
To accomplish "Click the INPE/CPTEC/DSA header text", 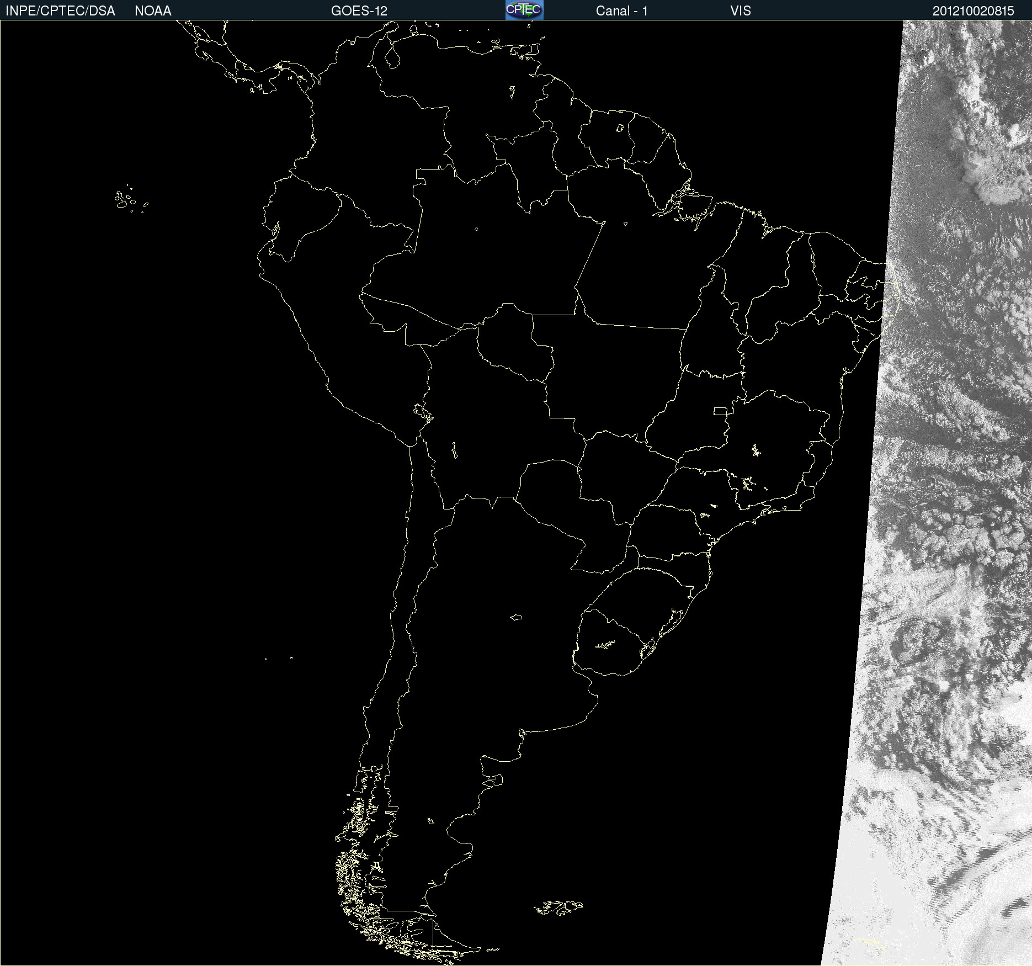I will tap(60, 11).
